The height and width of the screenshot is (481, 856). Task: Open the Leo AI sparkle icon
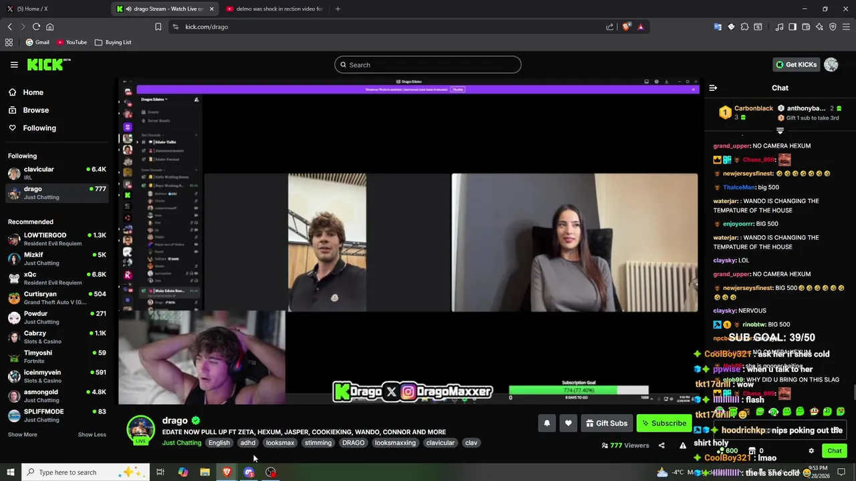[x=819, y=27]
